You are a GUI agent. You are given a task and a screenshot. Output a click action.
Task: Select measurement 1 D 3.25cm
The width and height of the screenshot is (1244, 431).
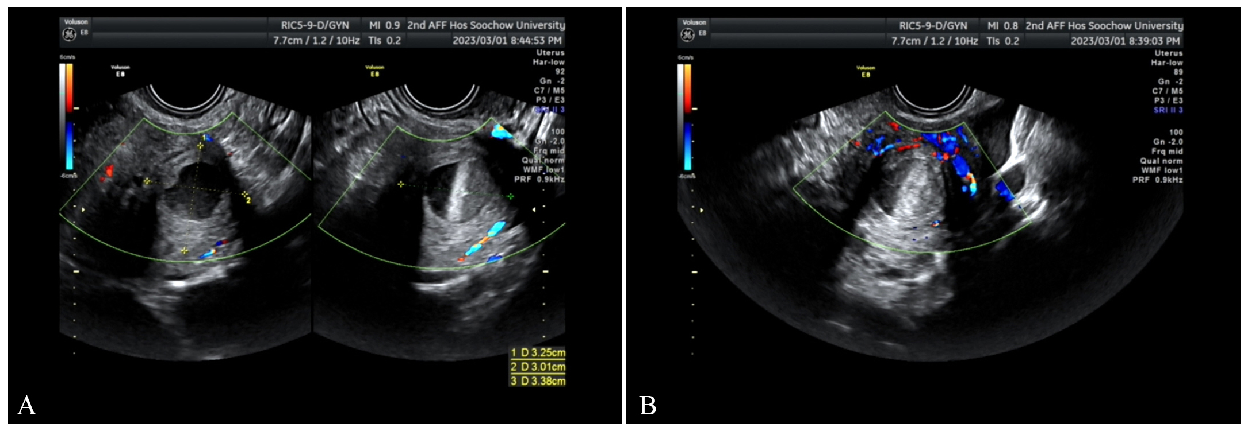point(537,352)
